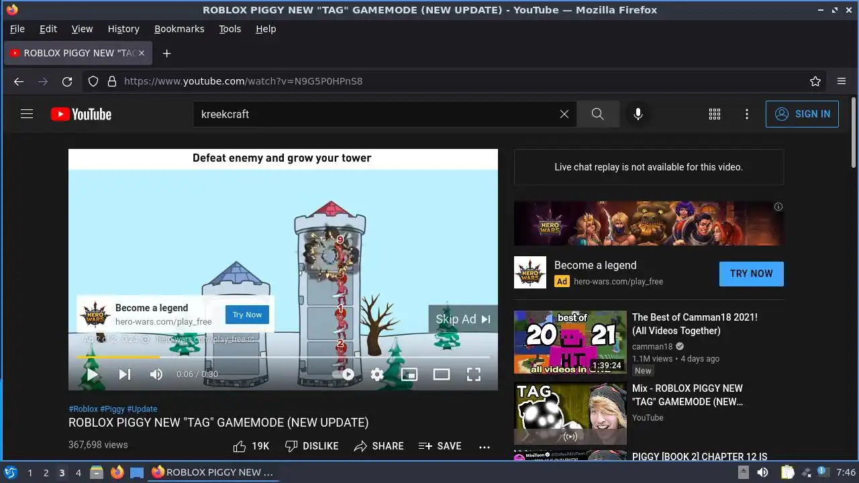Screen dimensions: 859x483
Task: Click the #Roblox hashtag link
Action: (x=83, y=409)
